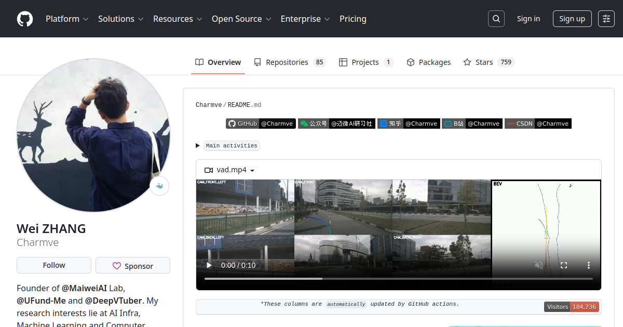Image resolution: width=623 pixels, height=327 pixels.
Task: Open the GitHub homepage logo
Action: click(x=25, y=19)
